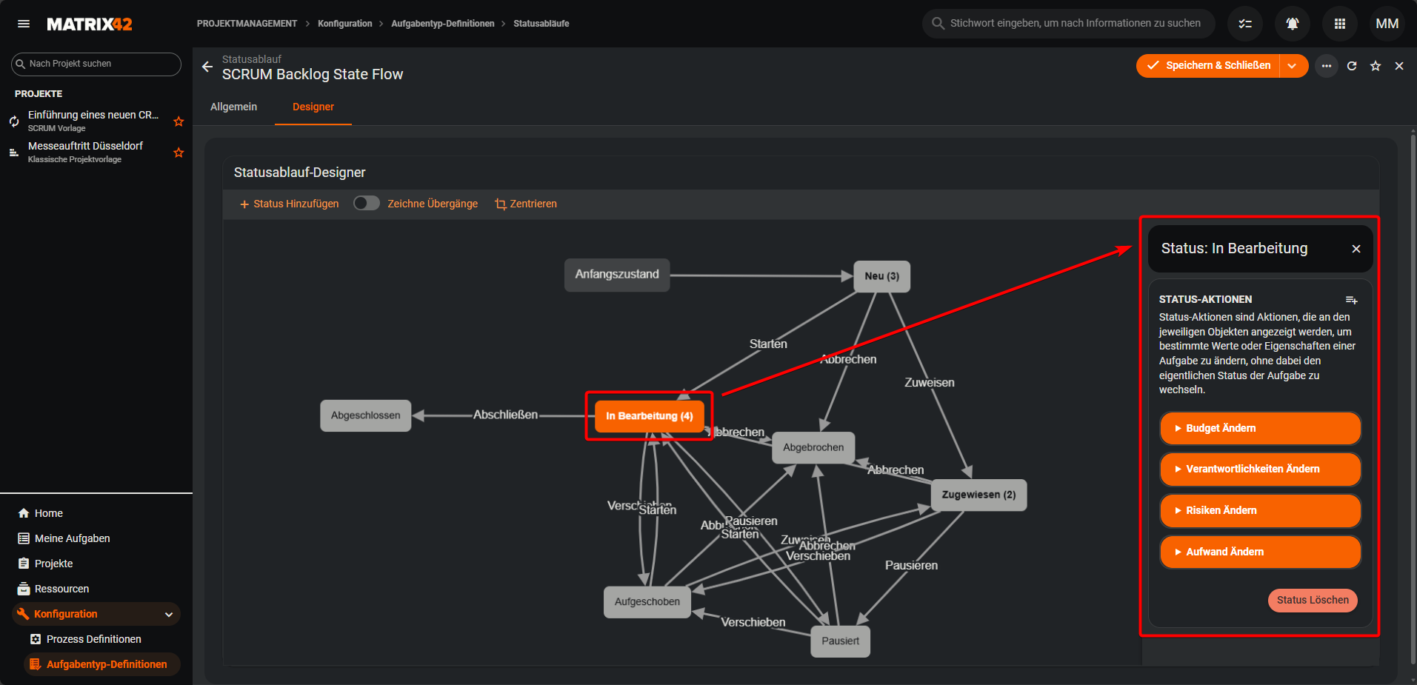Viewport: 1417px width, 685px height.
Task: Add a status action via list-plus icon
Action: [1351, 300]
